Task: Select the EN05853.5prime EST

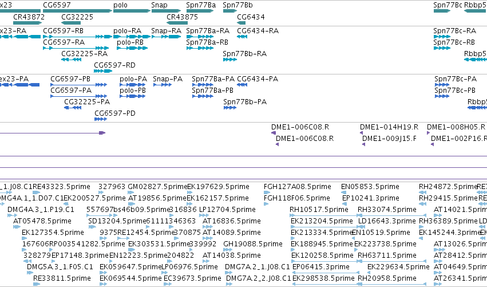Action: point(343,192)
